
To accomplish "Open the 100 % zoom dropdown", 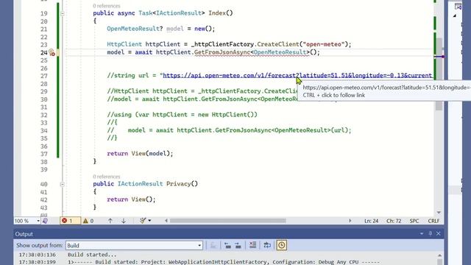I will pyautogui.click(x=38, y=221).
